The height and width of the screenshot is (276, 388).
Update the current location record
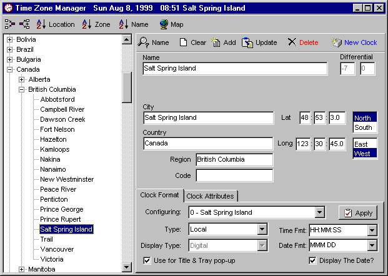(x=259, y=42)
